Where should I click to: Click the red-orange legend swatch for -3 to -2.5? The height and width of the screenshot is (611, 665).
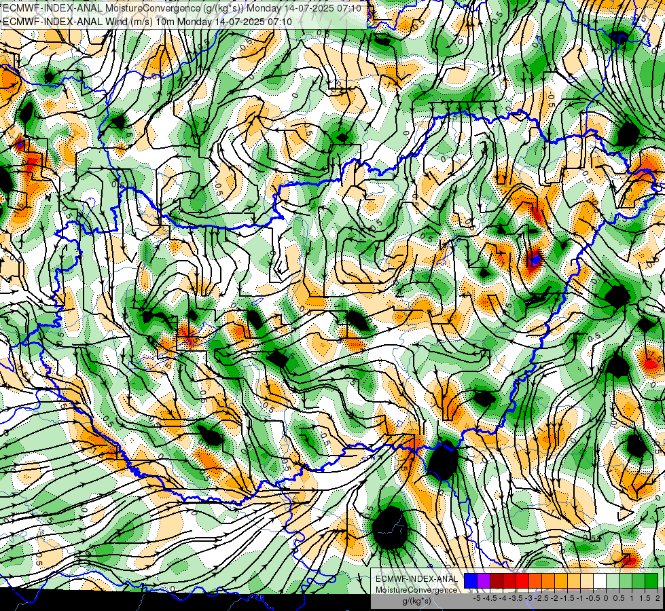(x=535, y=580)
